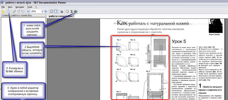
Task: Click the author photo on the page
Action: coord(215,26)
